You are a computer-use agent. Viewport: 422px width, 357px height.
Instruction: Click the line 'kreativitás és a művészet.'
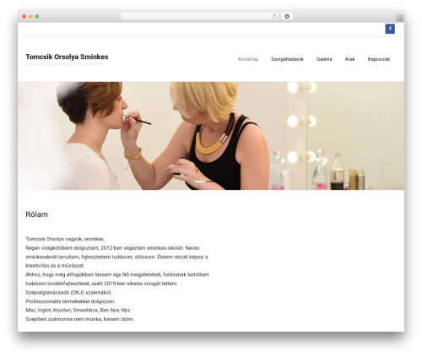coord(55,266)
